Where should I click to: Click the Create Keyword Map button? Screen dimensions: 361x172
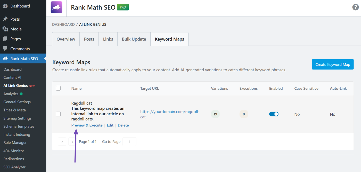pyautogui.click(x=333, y=64)
